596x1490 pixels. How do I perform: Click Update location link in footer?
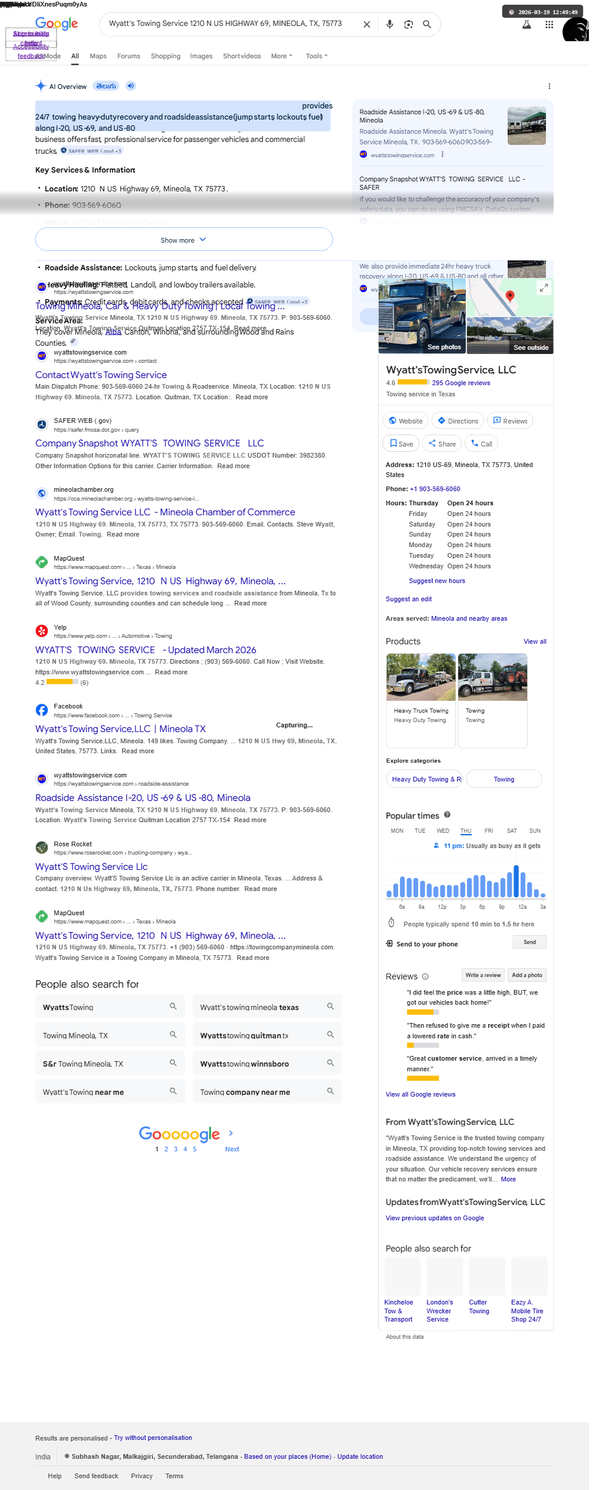(360, 1456)
